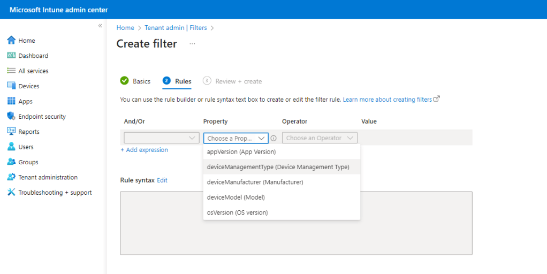Viewport: 547px width, 274px height.
Task: Click the Home icon in sidebar
Action: [11, 41]
